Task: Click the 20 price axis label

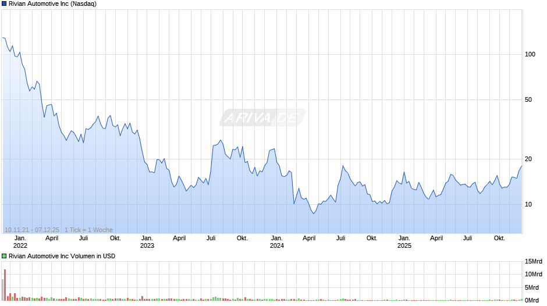Action: coord(528,159)
